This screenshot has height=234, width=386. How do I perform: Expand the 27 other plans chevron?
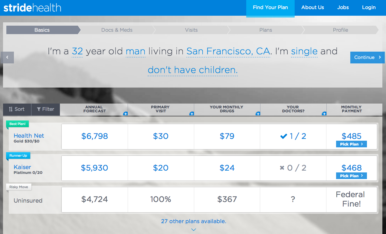tap(194, 229)
